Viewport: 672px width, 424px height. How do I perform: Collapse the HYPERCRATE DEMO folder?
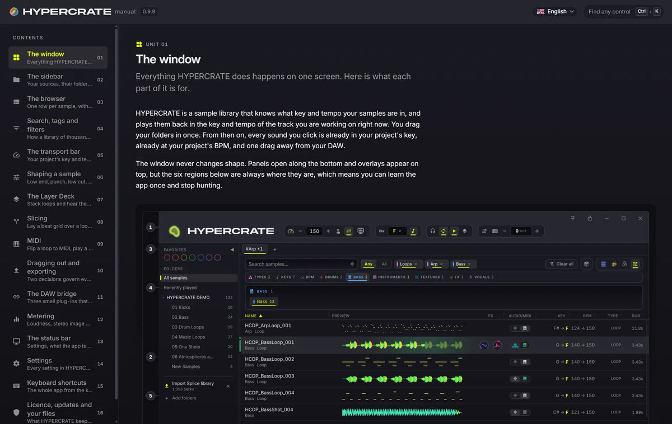164,298
